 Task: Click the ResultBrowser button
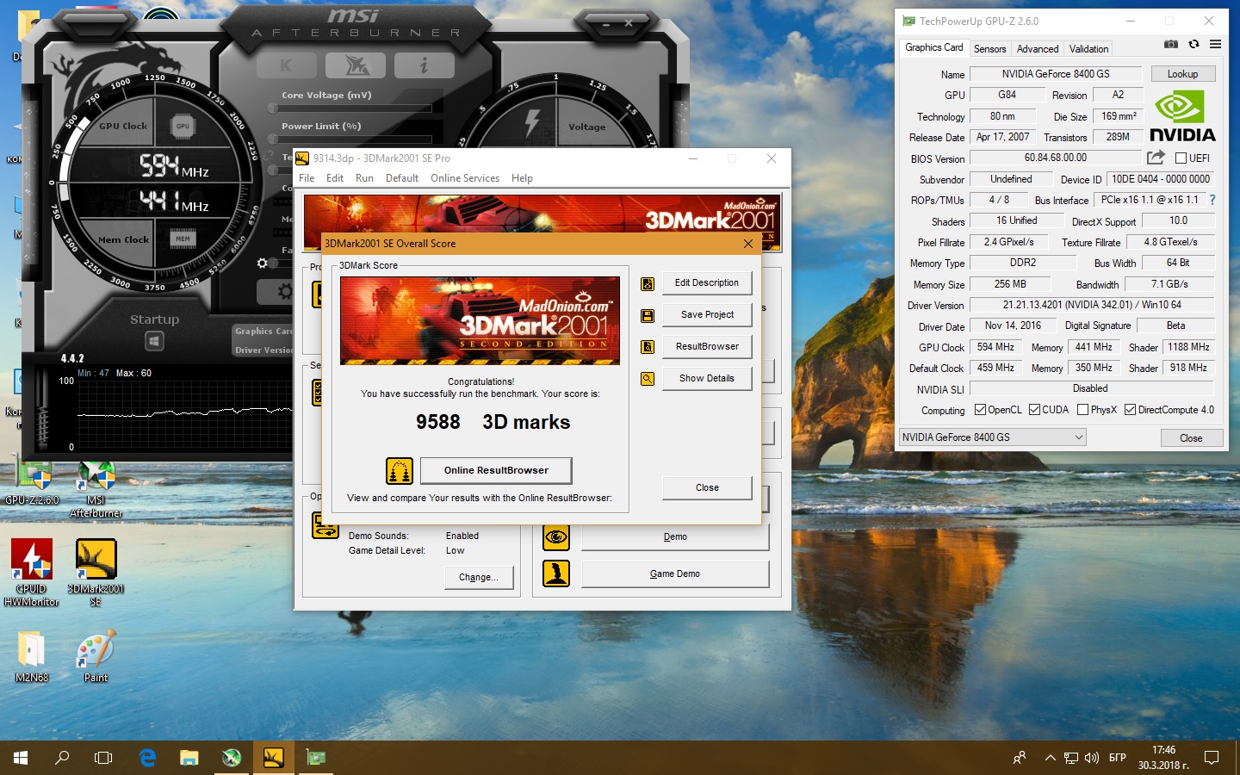[x=707, y=347]
